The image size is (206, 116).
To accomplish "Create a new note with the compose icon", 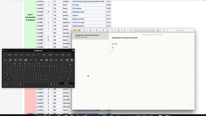I will point(103,30).
